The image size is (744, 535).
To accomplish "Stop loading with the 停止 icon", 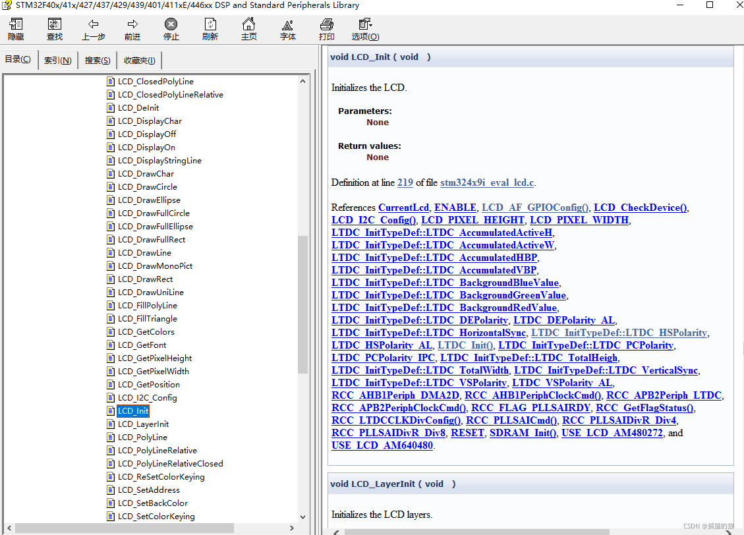I will coord(171,24).
